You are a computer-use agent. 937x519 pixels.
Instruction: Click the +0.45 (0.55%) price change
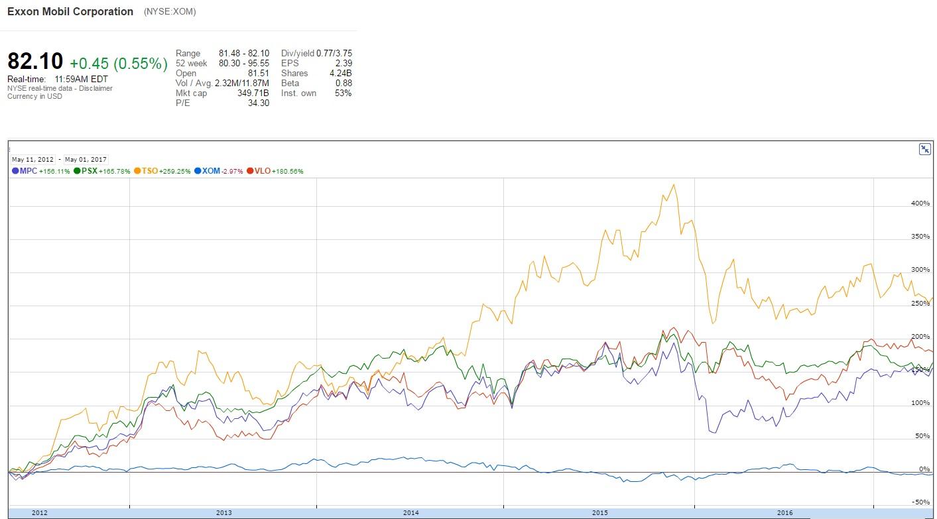[119, 64]
